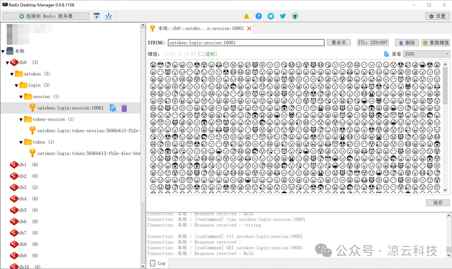Click the key icon of satoken:login:token:5696b613 entry
Screen dimensions: 452x269
click(32, 153)
